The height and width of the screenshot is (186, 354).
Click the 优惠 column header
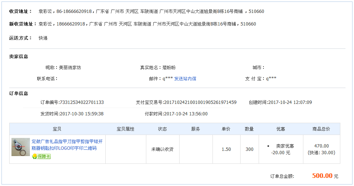pos(281,129)
